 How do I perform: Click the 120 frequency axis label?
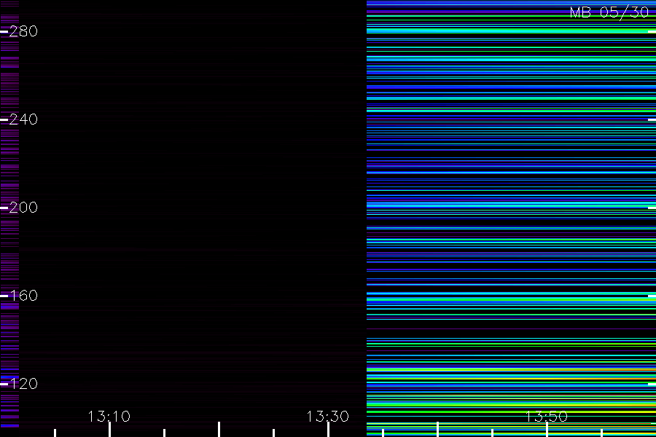click(x=23, y=384)
